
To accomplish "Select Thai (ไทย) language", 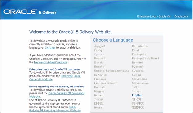I will 135,87.
